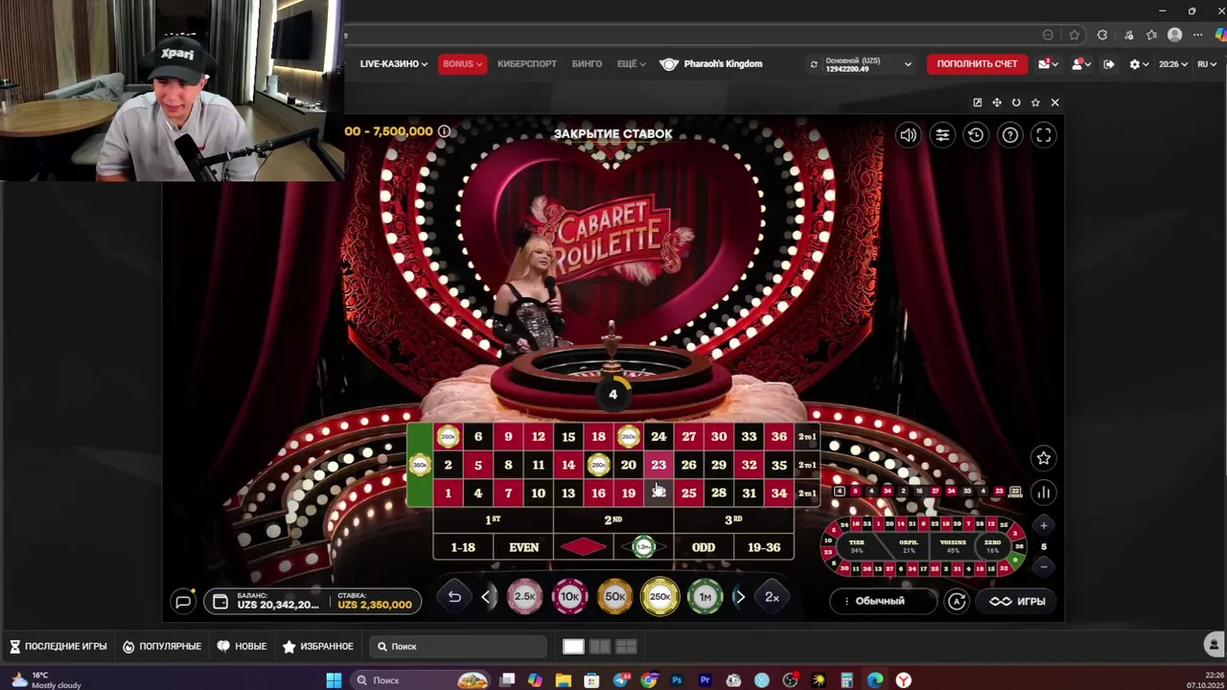The height and width of the screenshot is (690, 1227).
Task: Select the 10K chip
Action: click(x=569, y=596)
